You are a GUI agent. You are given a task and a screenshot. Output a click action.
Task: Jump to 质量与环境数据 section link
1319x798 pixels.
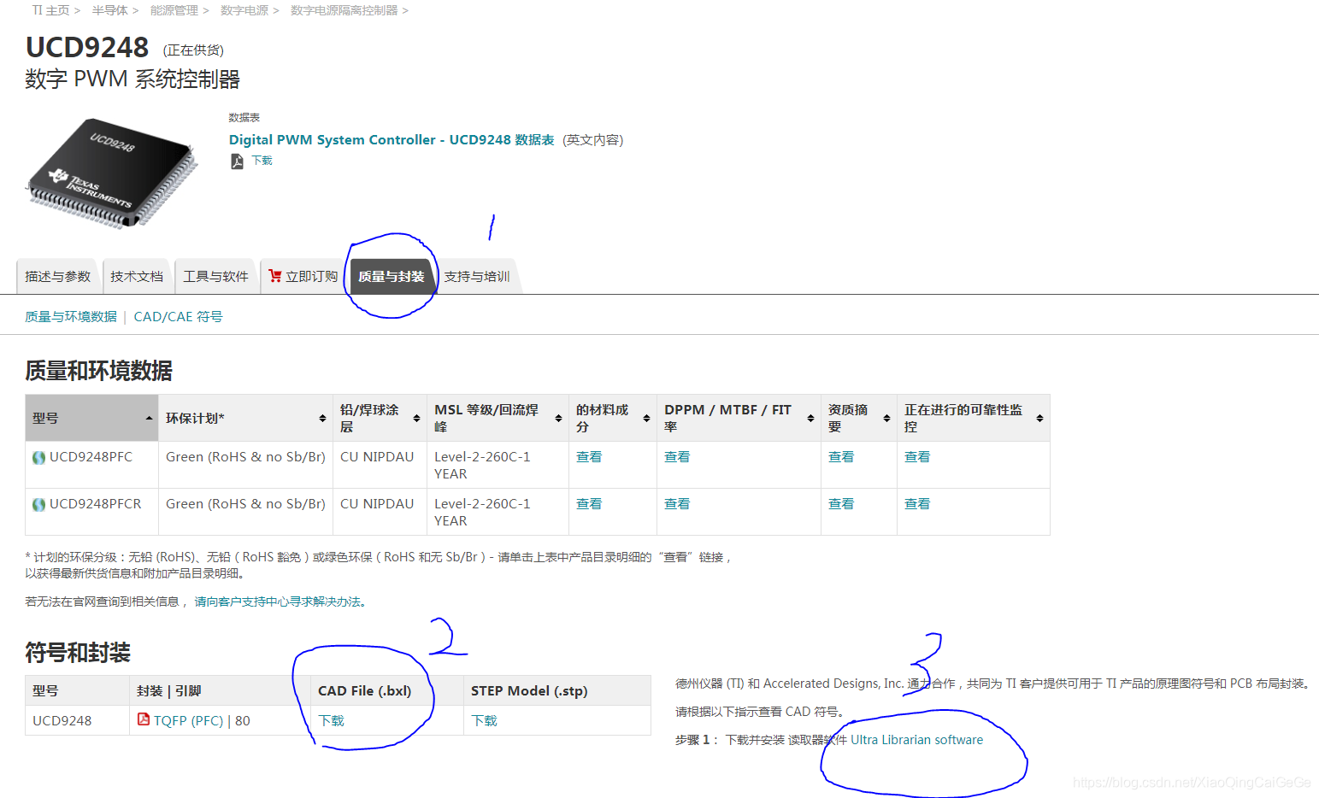point(71,317)
